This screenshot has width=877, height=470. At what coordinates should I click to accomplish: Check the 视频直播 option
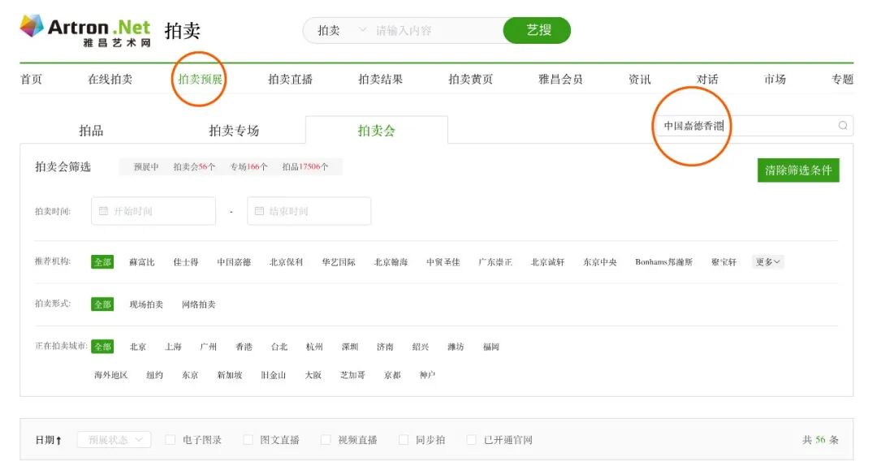(326, 440)
